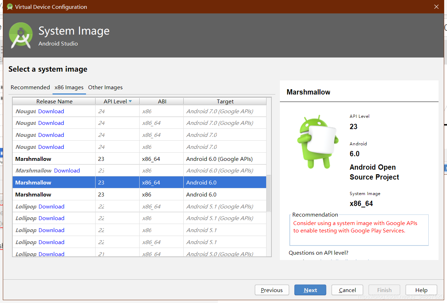Click the disabled Finish button
This screenshot has width=447, height=303.
(384, 290)
